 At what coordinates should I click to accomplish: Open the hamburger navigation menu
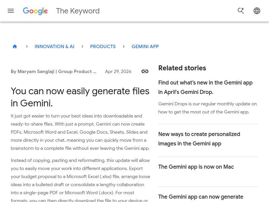[11, 11]
